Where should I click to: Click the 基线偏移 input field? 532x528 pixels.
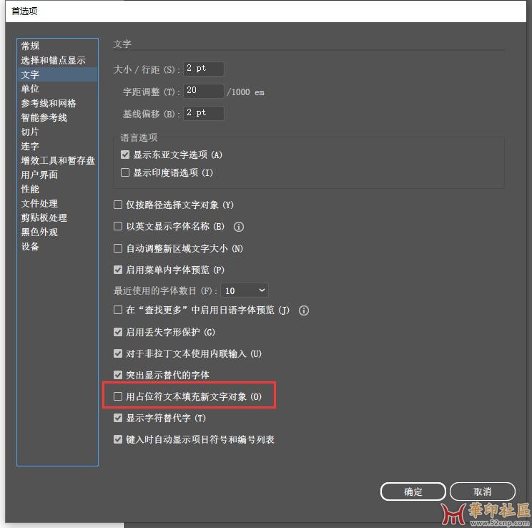(x=204, y=113)
